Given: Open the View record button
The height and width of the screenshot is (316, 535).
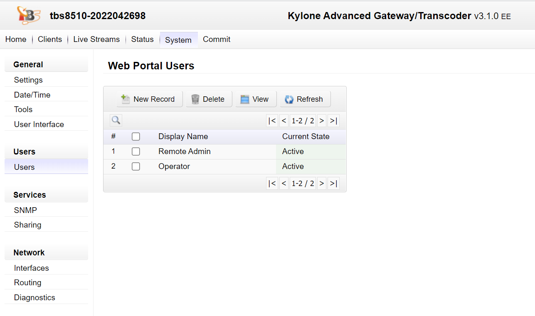Looking at the screenshot, I should 256,99.
